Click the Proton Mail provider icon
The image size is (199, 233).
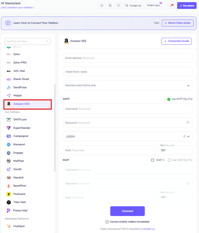pyautogui.click(x=9, y=210)
